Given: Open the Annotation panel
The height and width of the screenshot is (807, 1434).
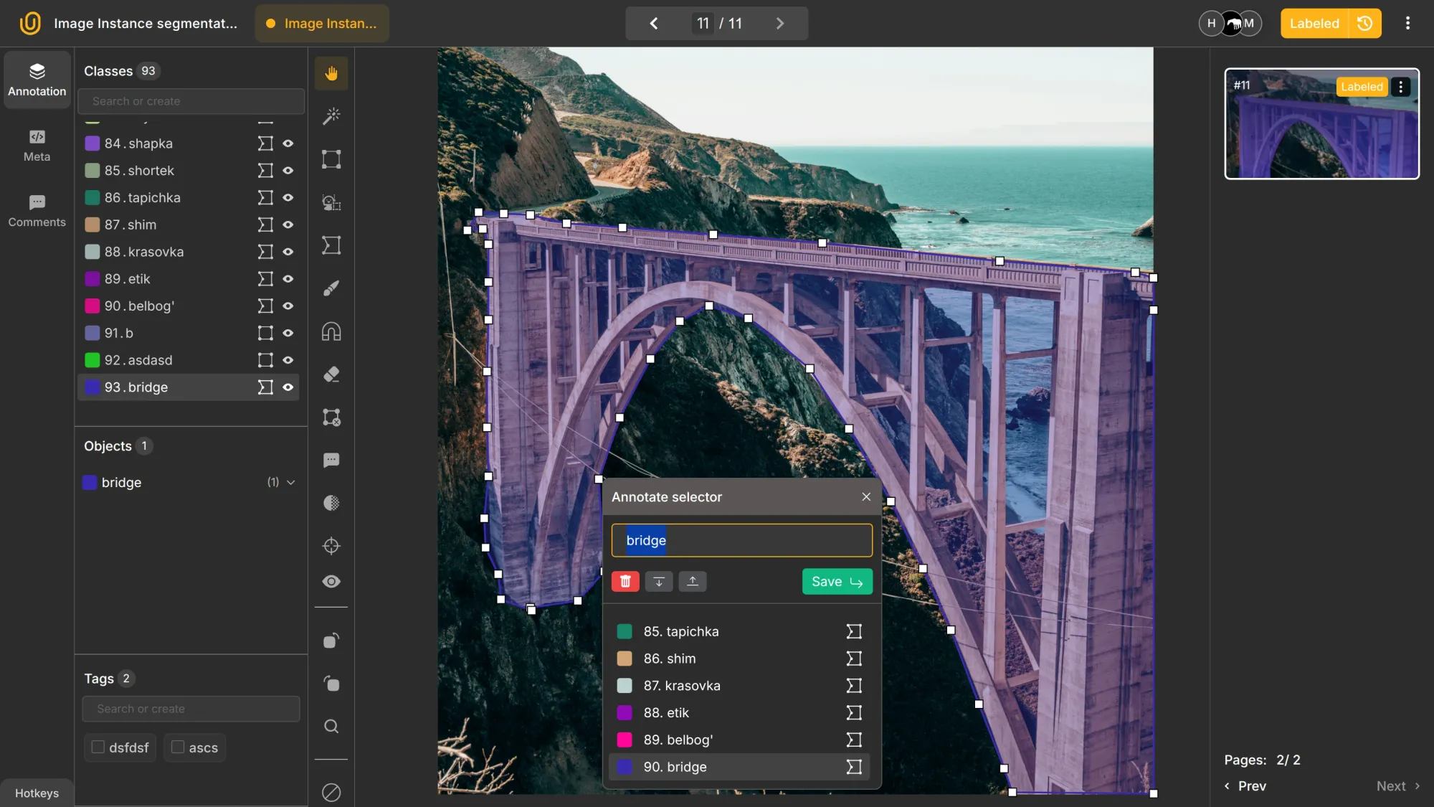Looking at the screenshot, I should [x=36, y=79].
